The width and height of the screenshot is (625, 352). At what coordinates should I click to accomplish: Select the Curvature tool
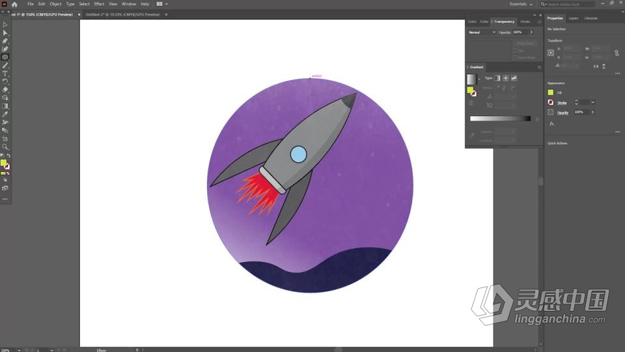[5, 49]
